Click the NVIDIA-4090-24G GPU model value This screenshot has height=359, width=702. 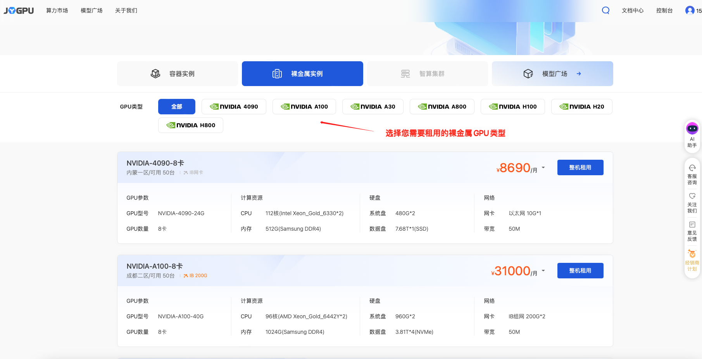pos(181,213)
